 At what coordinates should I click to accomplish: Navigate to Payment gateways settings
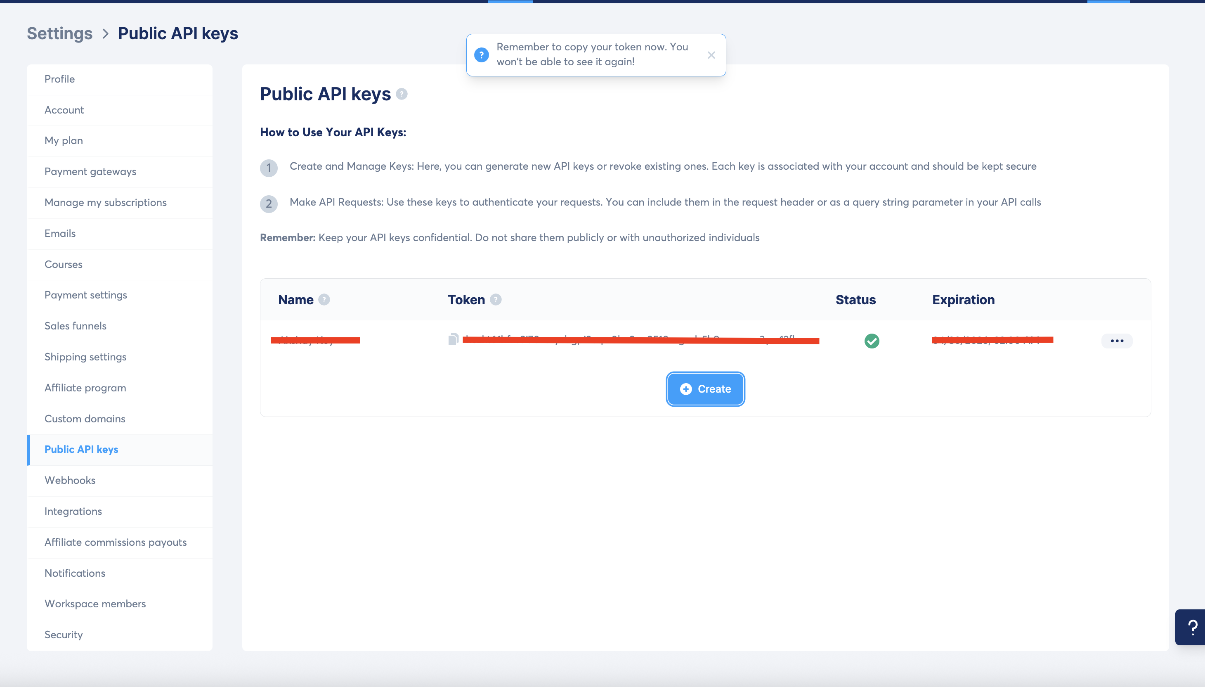[x=90, y=171]
